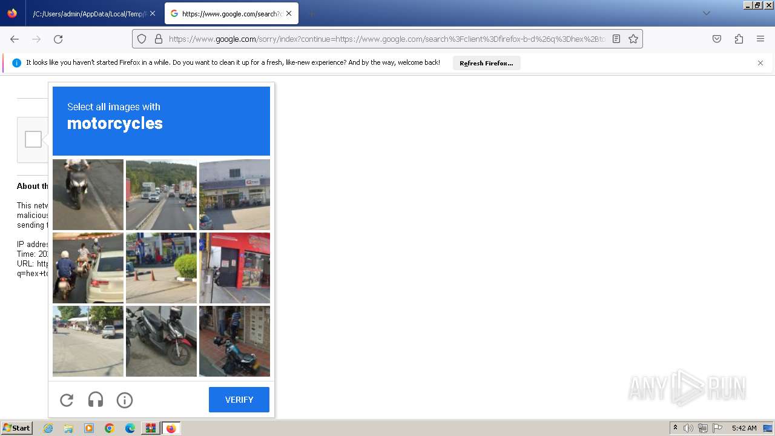Open the Windows Start menu

(16, 428)
